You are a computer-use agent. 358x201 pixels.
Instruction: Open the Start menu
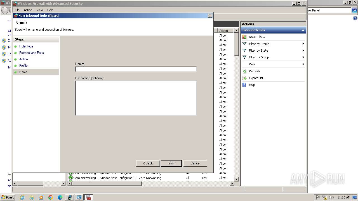click(x=8, y=197)
